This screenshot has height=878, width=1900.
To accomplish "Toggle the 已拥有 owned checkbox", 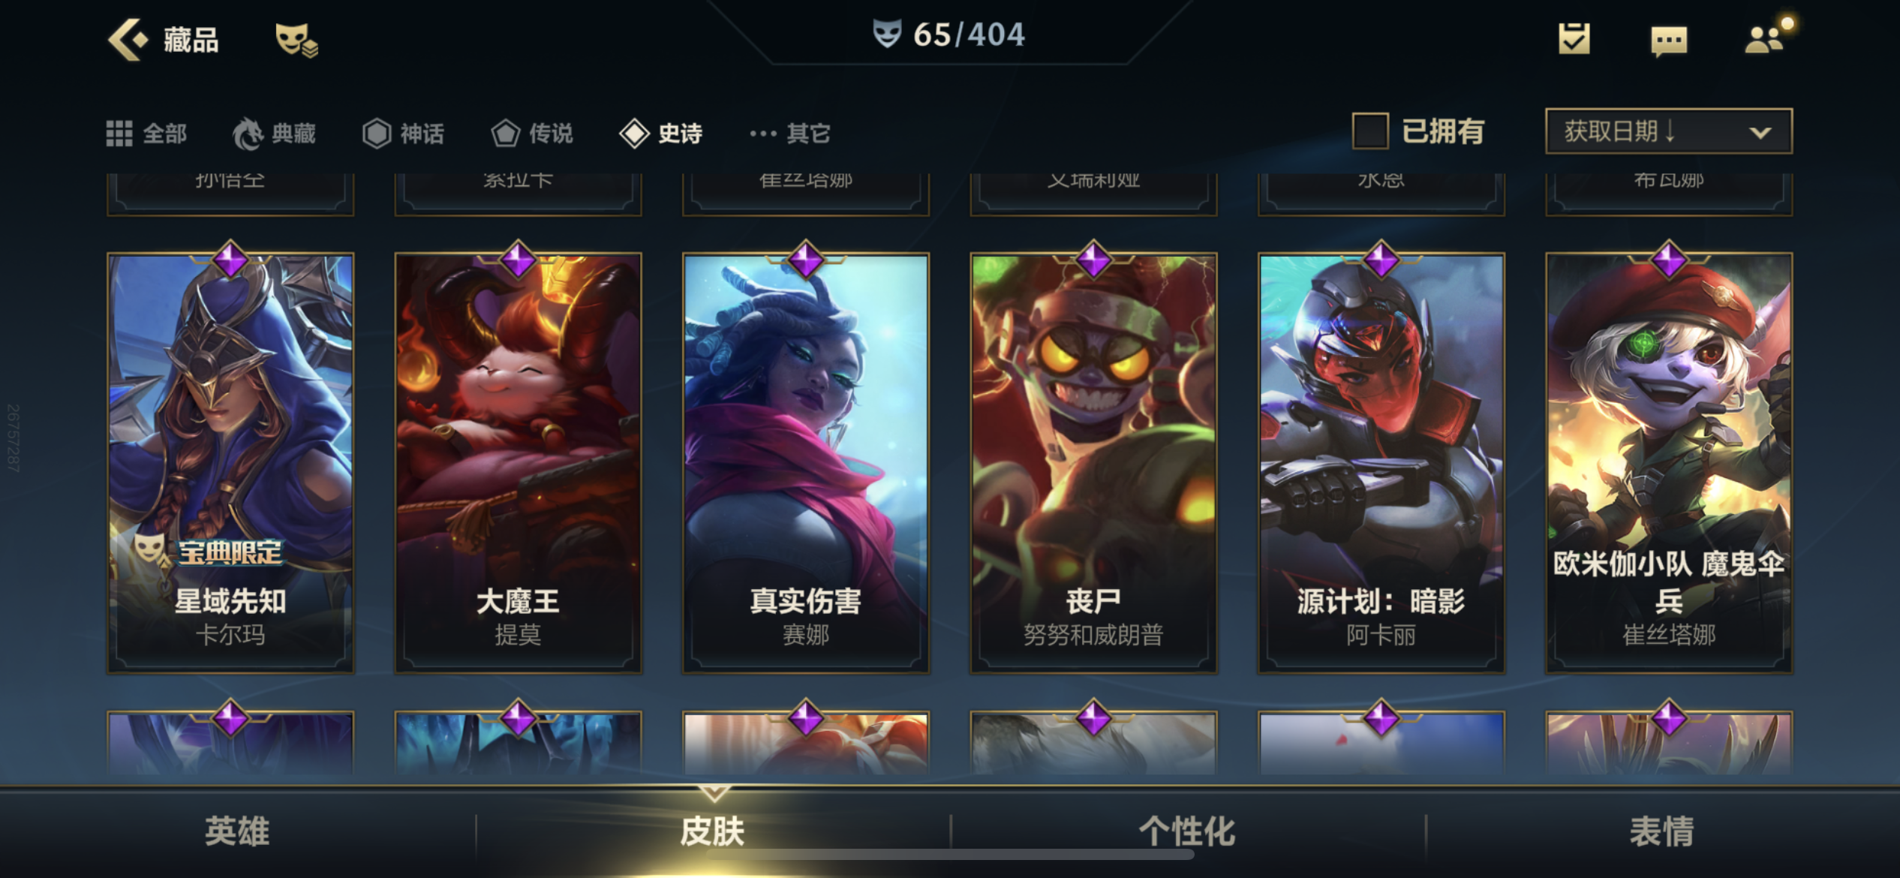I will point(1369,131).
